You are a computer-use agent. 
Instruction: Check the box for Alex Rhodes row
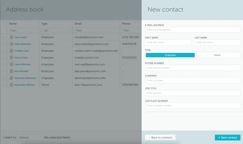click(x=4, y=71)
